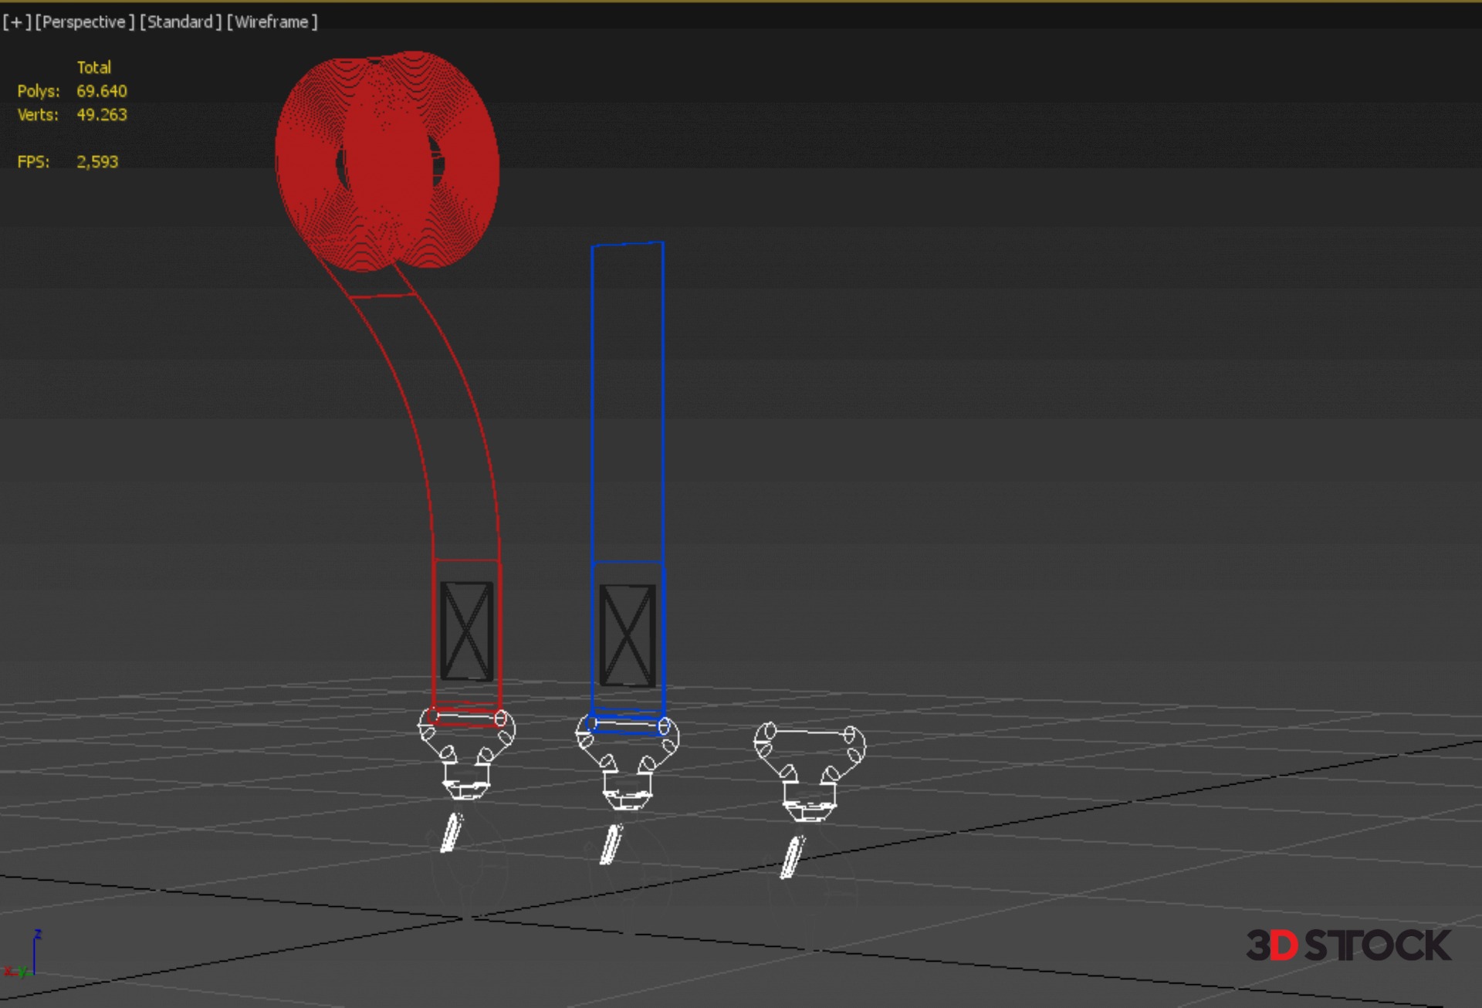This screenshot has height=1008, width=1482.
Task: Click the 3D STOCK watermark logo
Action: coord(1348,945)
